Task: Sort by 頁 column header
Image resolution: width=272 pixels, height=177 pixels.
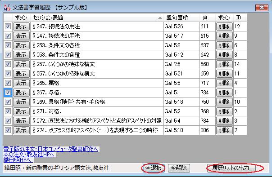Action: point(208,18)
